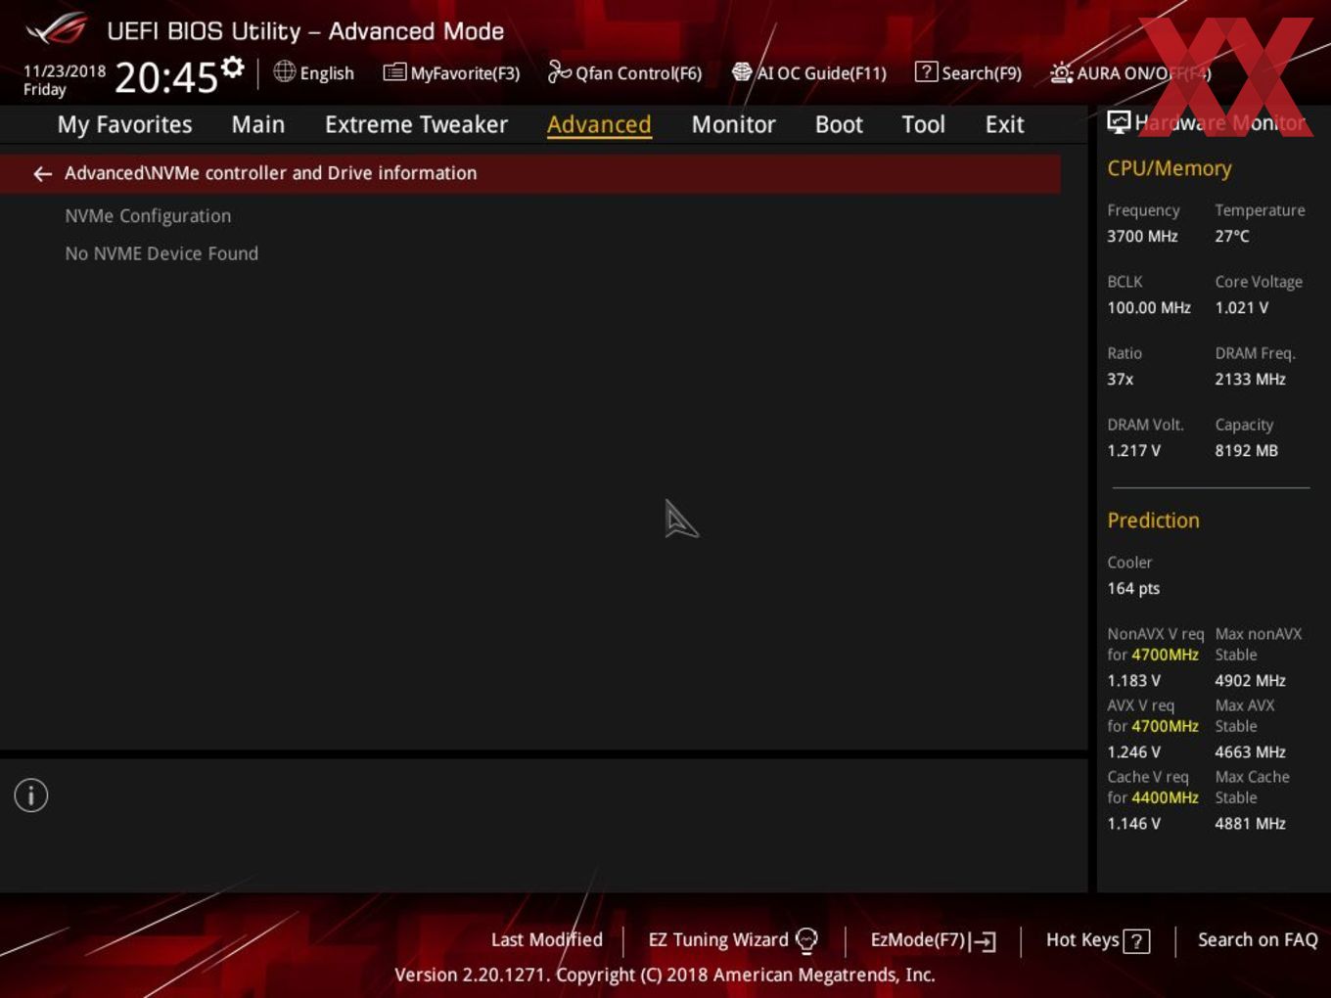Open the clock settings gear icon
The image size is (1331, 998).
pos(233,67)
